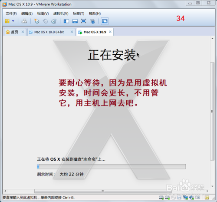Open the 文件(F) menu
The height and width of the screenshot is (202, 217).
(x=11, y=13)
